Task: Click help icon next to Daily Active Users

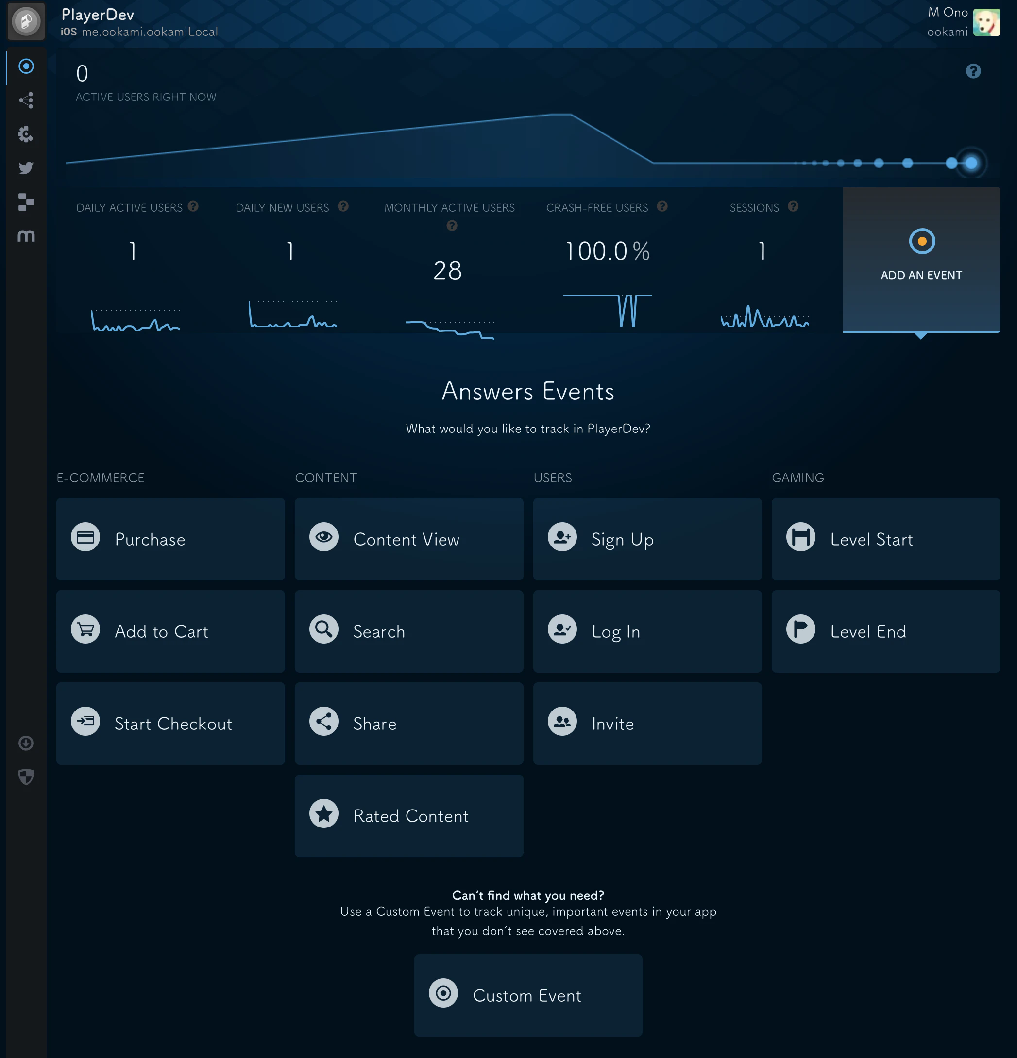Action: 193,206
